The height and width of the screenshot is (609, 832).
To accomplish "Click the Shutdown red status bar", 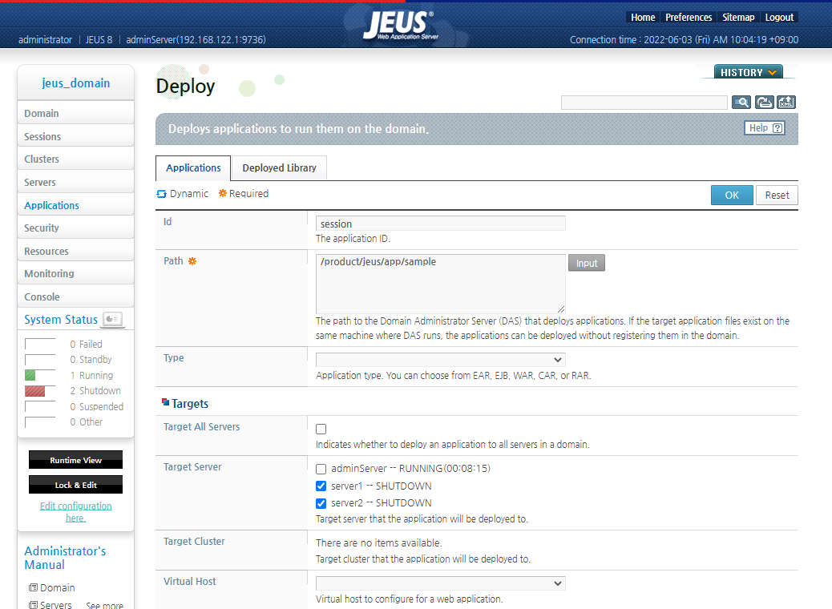I will (35, 391).
